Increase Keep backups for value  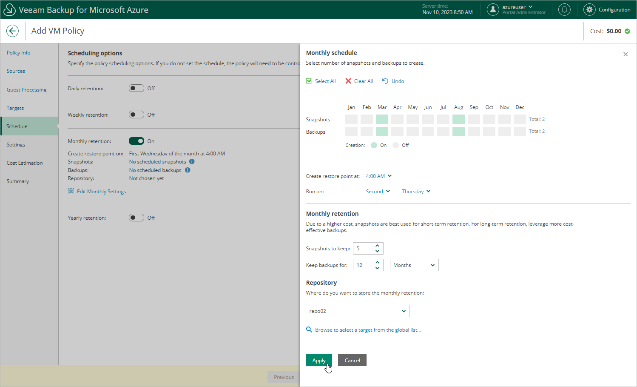377,262
